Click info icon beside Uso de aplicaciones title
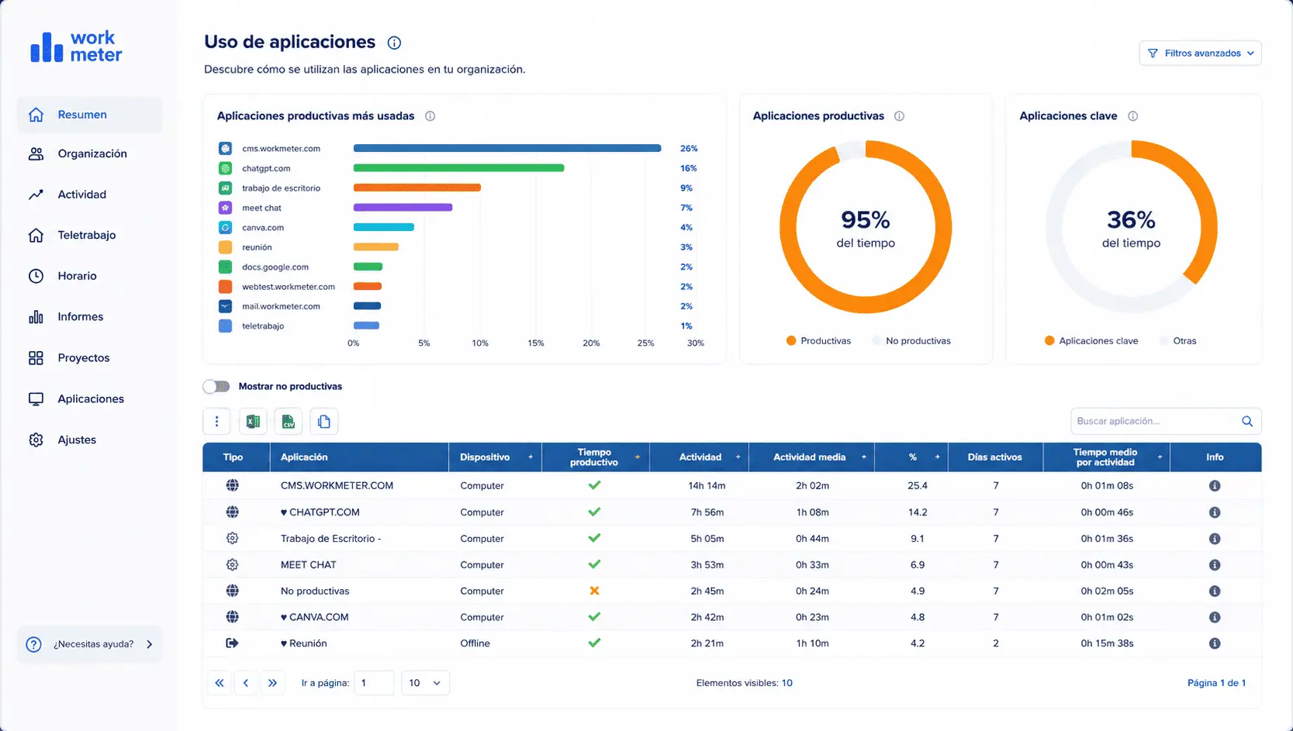 (x=394, y=43)
